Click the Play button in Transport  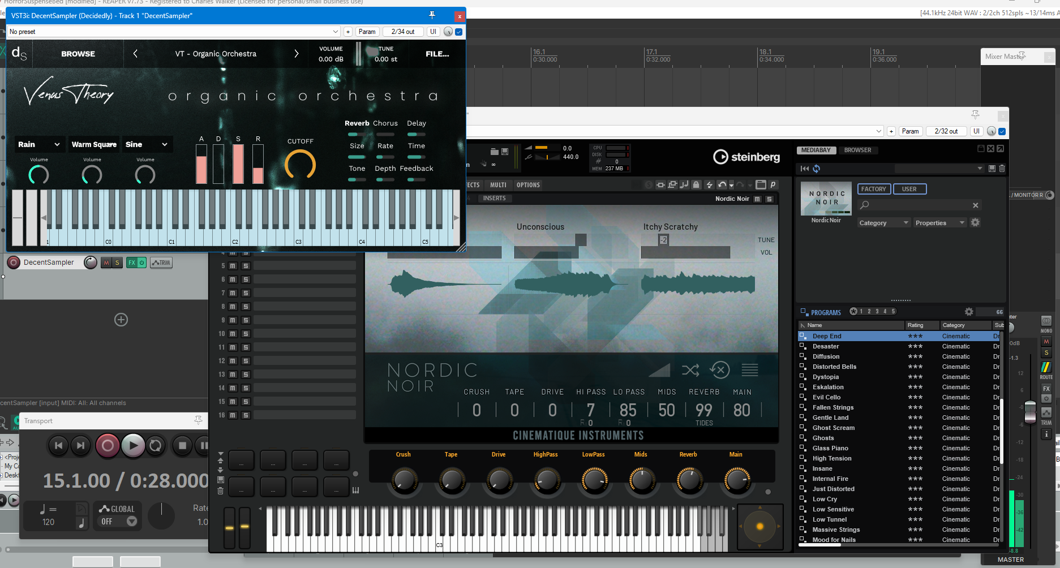tap(133, 446)
